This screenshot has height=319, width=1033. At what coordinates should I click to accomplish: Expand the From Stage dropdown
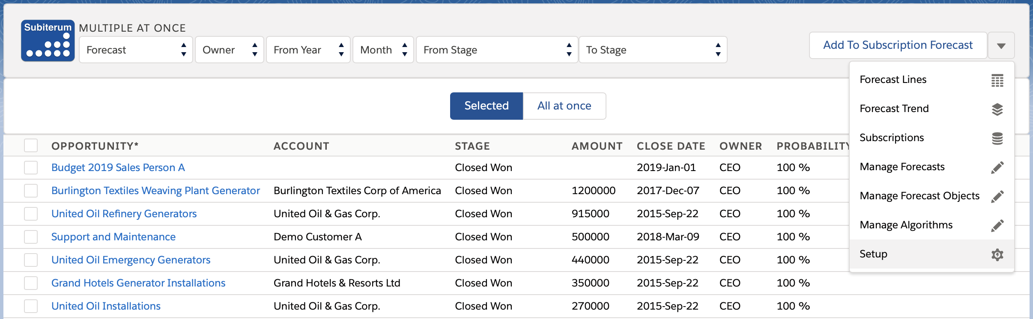(497, 50)
